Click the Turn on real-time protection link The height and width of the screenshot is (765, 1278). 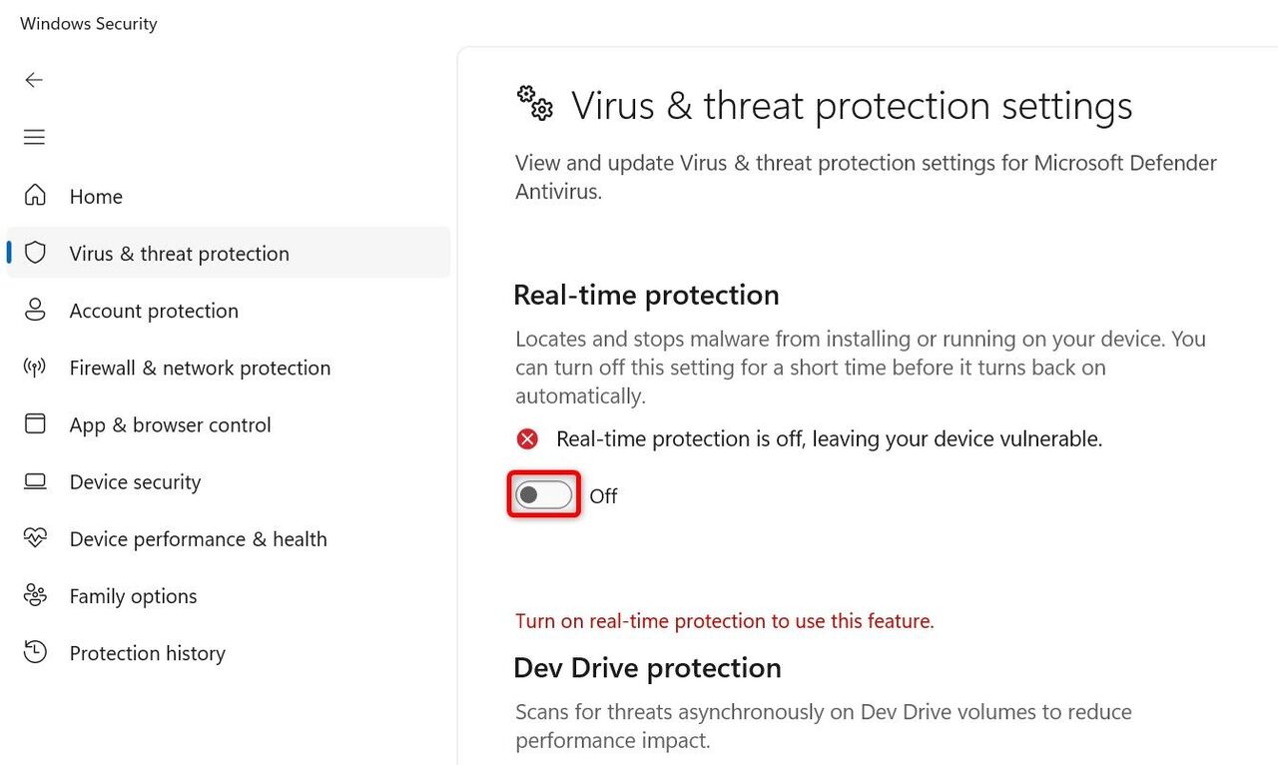click(725, 620)
